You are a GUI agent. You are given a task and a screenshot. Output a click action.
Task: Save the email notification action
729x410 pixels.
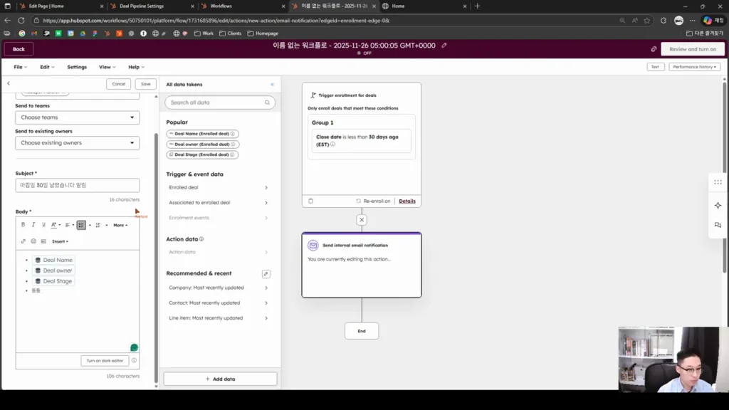coord(145,84)
